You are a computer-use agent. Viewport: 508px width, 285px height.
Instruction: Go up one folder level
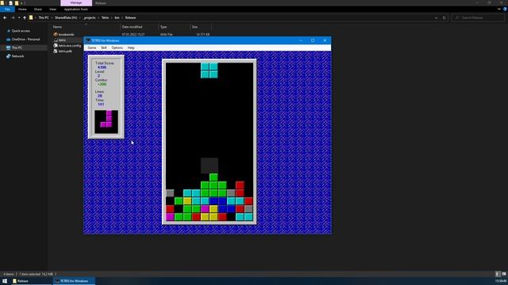(25, 17)
